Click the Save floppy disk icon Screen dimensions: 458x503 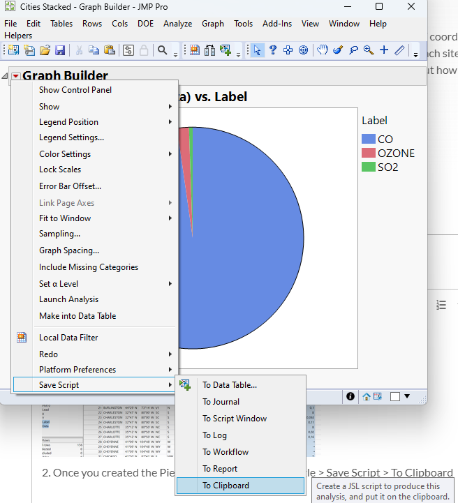pyautogui.click(x=60, y=50)
